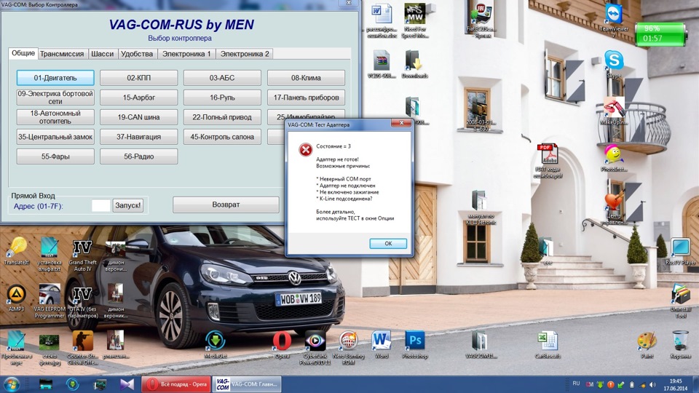The width and height of the screenshot is (699, 393).
Task: Open the VAG EEPROM Programmer shortcut
Action: tap(49, 301)
